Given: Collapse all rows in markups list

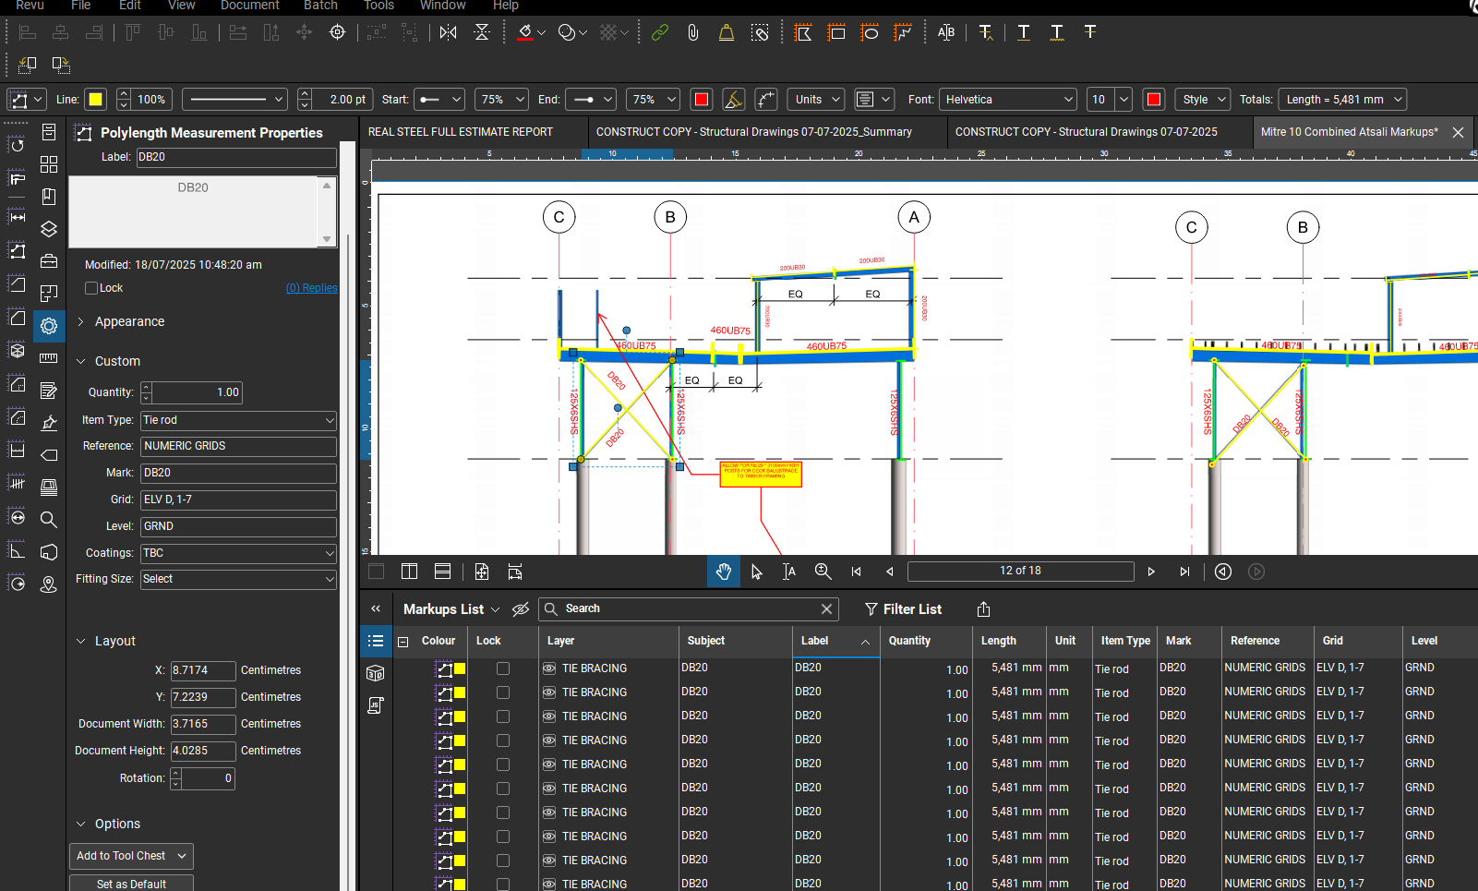Looking at the screenshot, I should [403, 642].
